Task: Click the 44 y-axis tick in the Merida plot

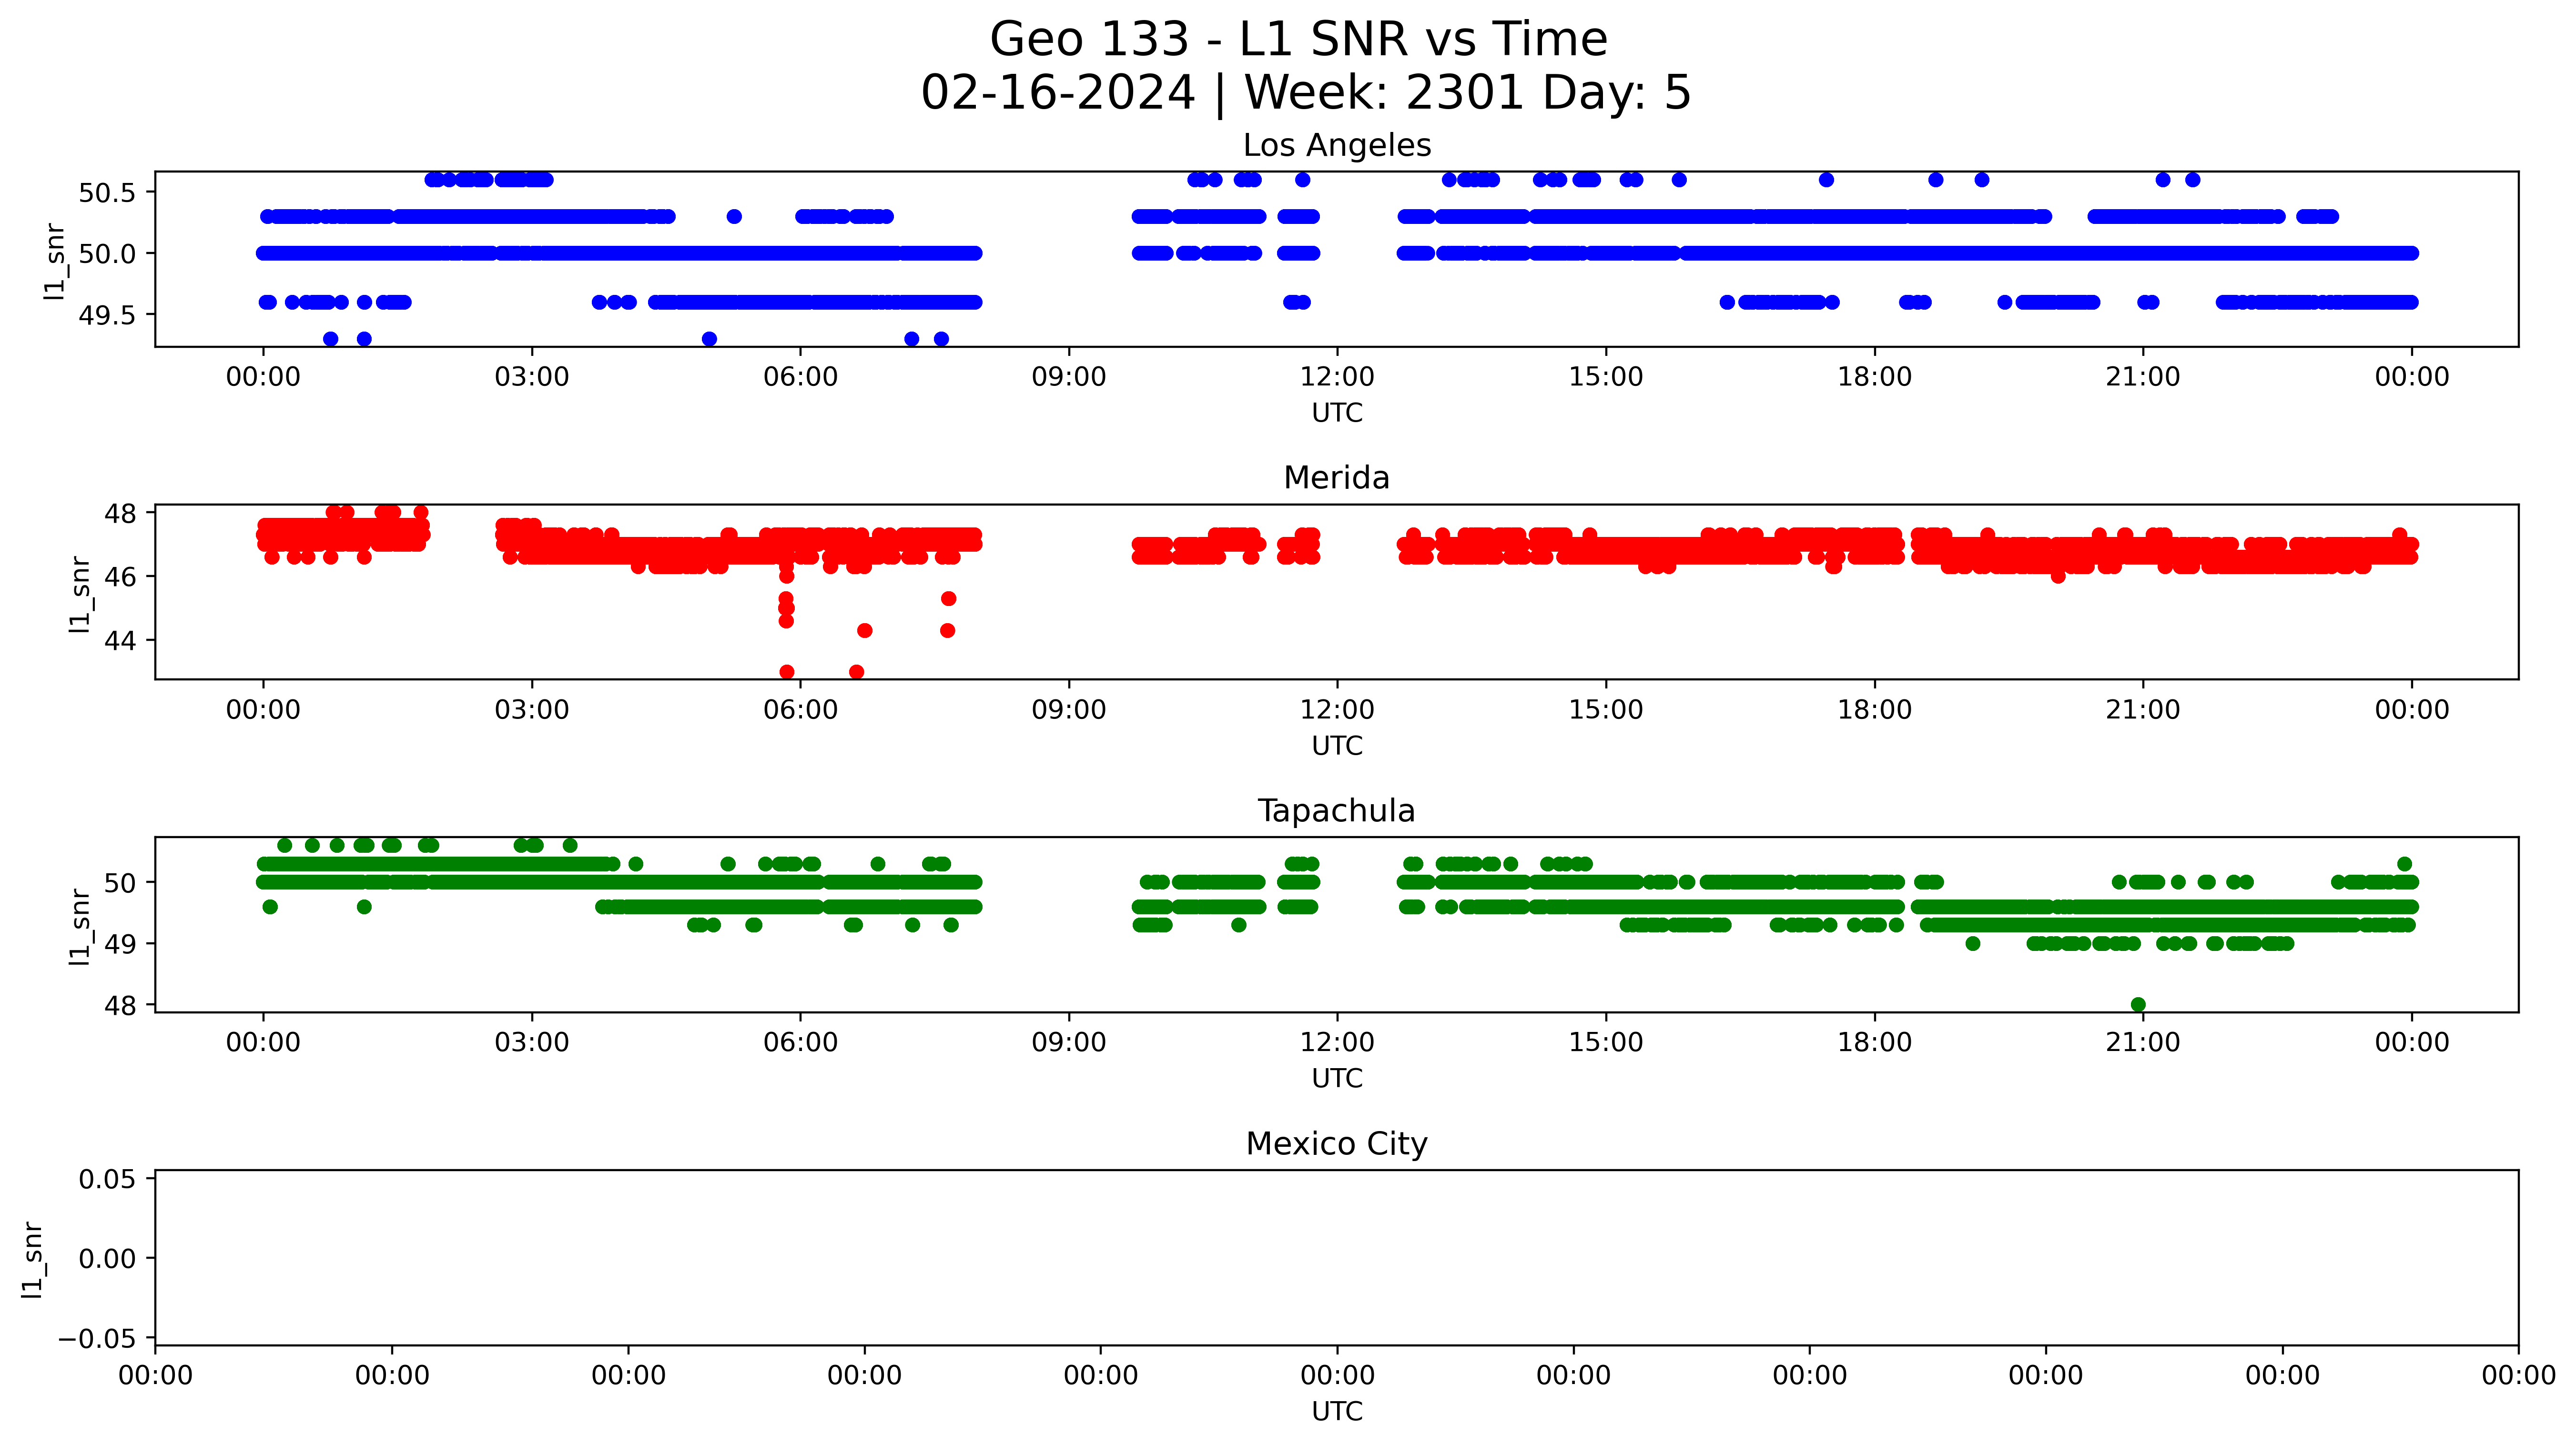Action: 120,640
